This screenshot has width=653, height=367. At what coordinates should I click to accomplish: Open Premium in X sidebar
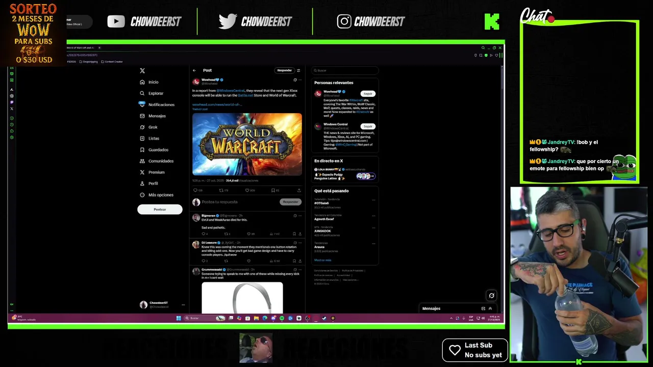click(x=152, y=172)
